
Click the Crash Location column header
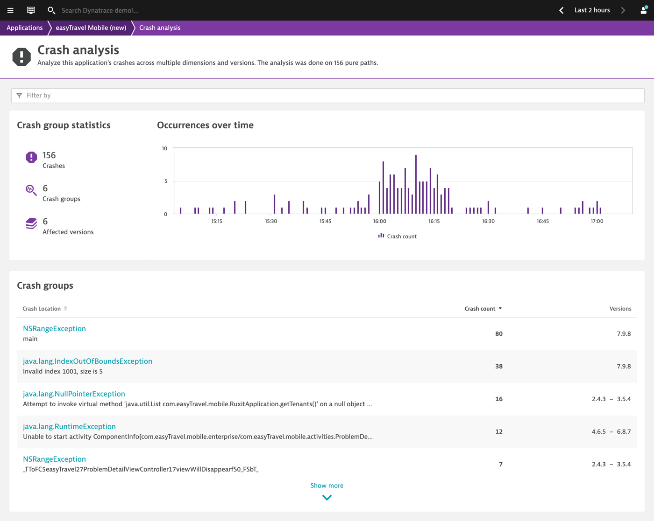(x=42, y=309)
